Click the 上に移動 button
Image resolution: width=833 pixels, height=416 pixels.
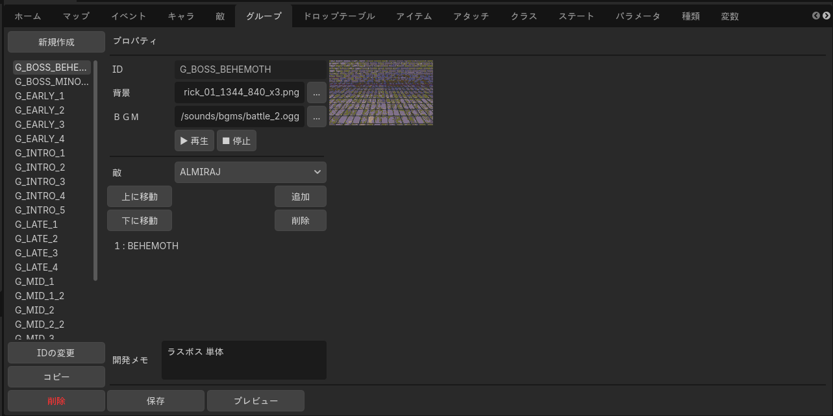pyautogui.click(x=140, y=197)
